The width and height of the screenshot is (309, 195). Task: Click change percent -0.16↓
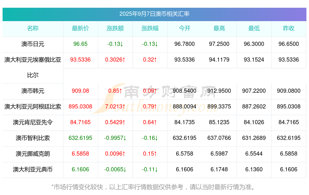coord(150,138)
